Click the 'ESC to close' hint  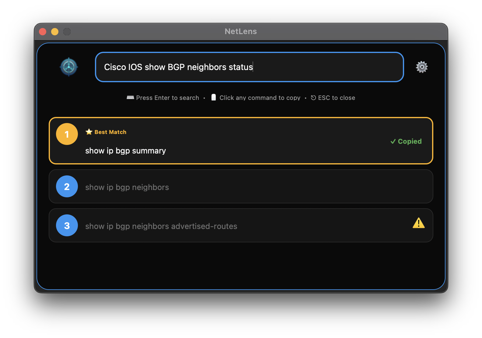pyautogui.click(x=333, y=98)
